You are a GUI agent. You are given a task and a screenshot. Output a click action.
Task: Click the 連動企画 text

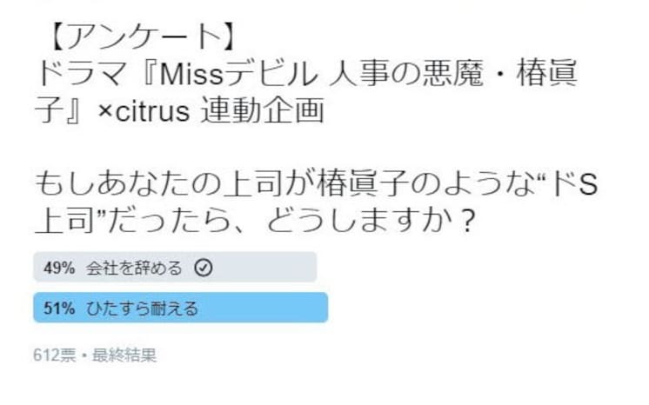pos(262,111)
